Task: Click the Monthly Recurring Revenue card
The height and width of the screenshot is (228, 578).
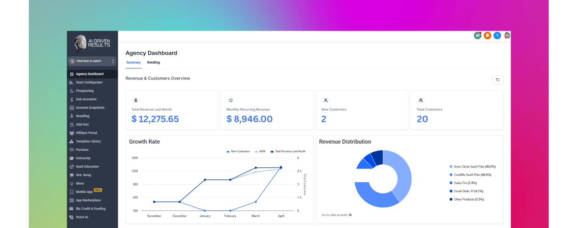Action: (x=267, y=110)
